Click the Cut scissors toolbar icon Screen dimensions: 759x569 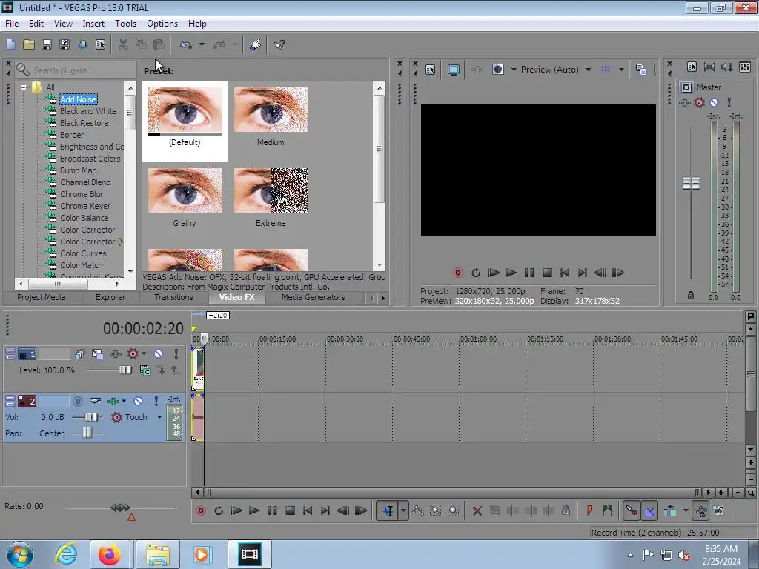pos(123,45)
